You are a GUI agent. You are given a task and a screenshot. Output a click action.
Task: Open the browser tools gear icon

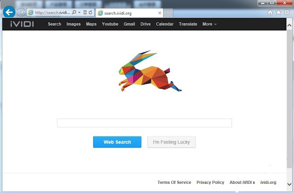point(287,12)
